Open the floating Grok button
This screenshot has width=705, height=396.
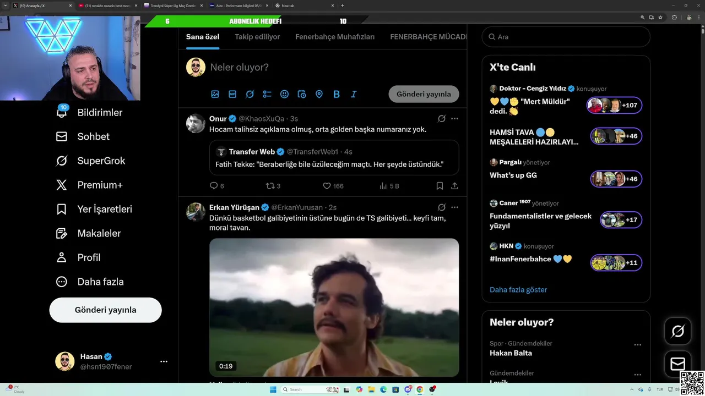tap(677, 331)
